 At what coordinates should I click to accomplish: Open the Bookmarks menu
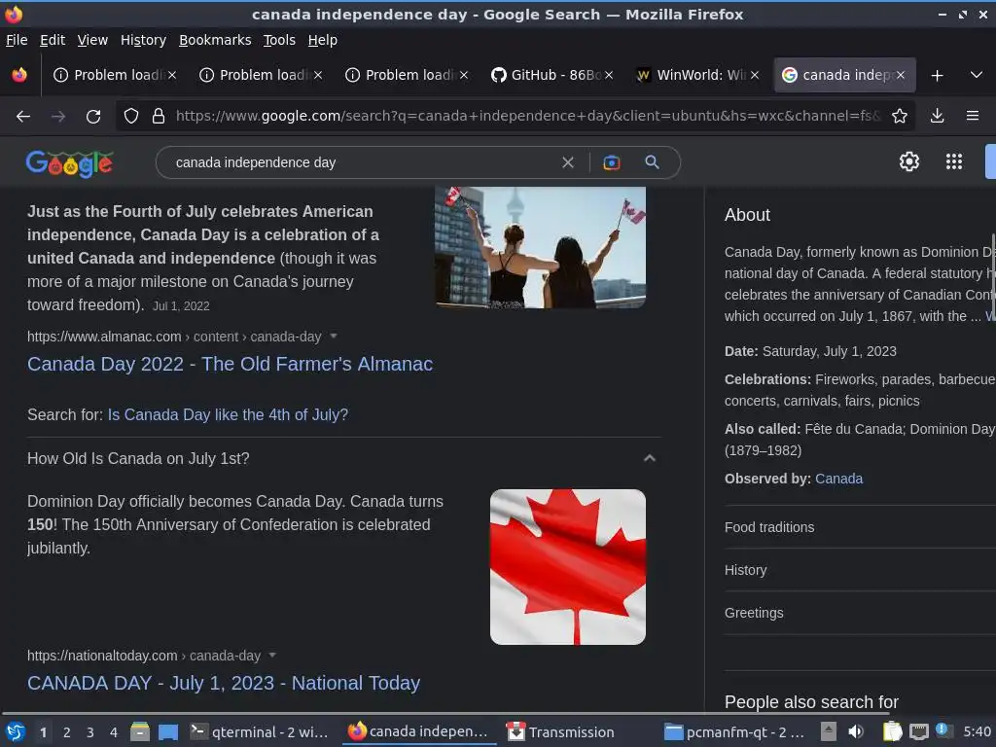215,40
